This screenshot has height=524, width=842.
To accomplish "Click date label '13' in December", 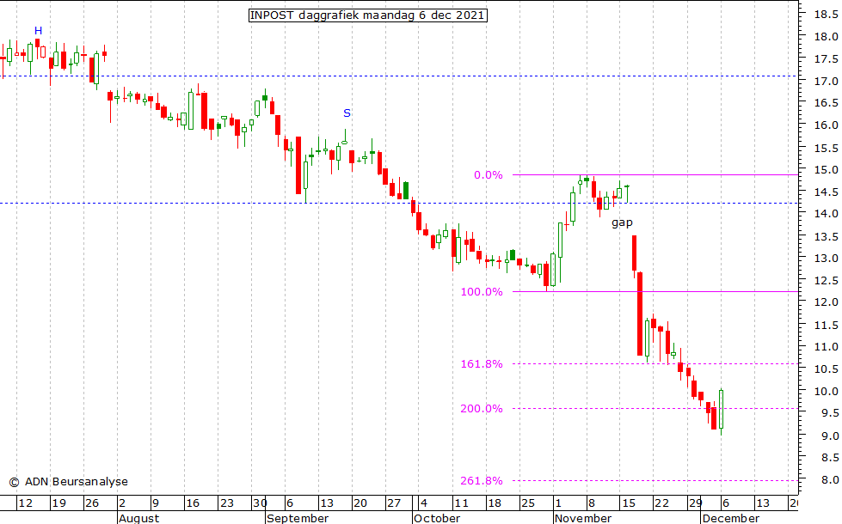I will [x=763, y=503].
